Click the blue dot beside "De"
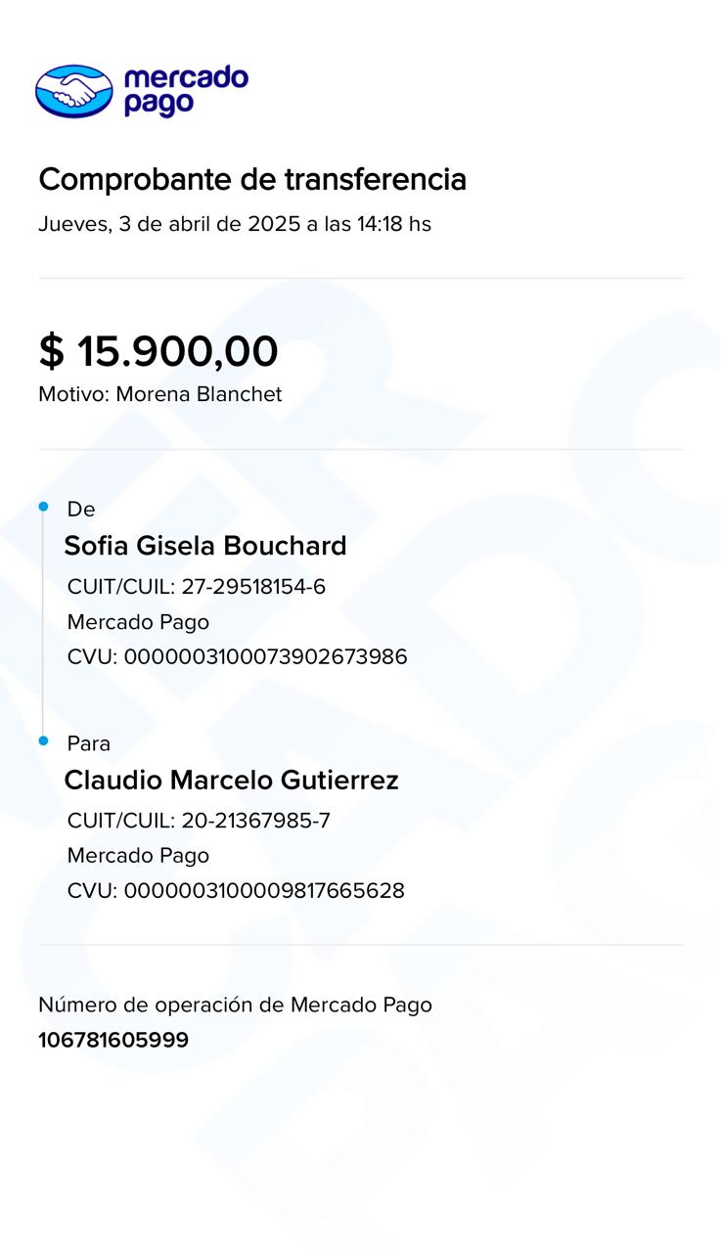The width and height of the screenshot is (721, 1252). (x=43, y=507)
